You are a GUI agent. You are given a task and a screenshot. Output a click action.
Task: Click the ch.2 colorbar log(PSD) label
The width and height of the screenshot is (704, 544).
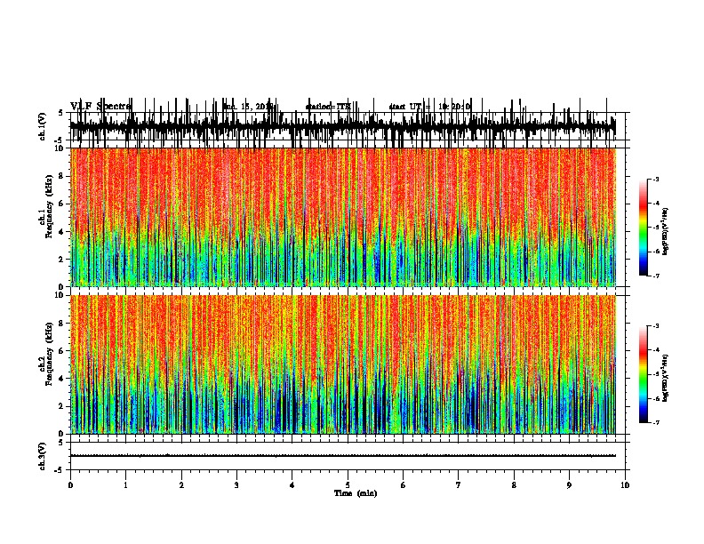pos(665,378)
